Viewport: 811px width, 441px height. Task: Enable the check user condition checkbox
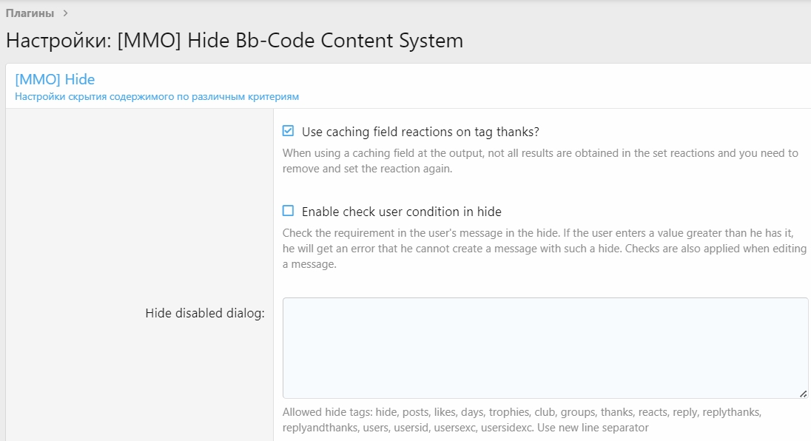288,211
